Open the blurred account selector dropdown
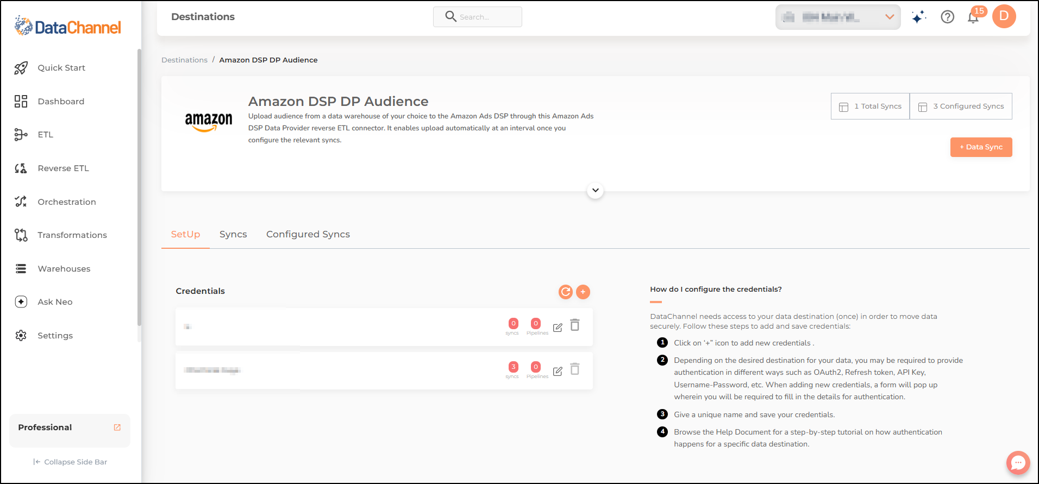 (838, 17)
